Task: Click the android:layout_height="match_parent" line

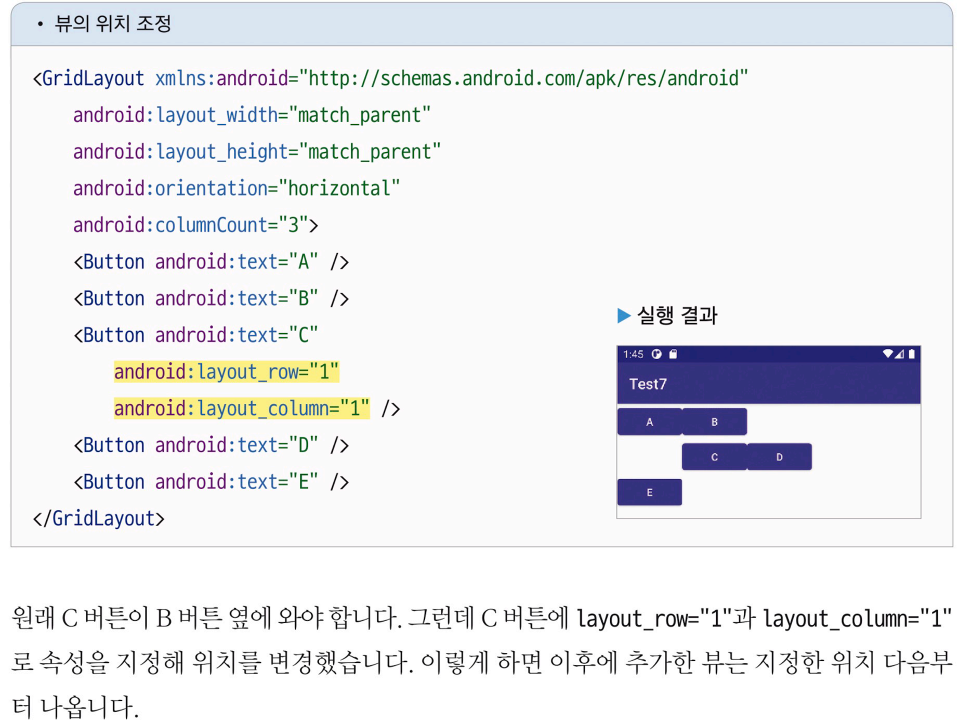Action: pyautogui.click(x=257, y=152)
